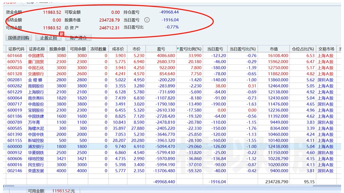Select the 南京高科 stock name
344x193 pixels.
36,98
